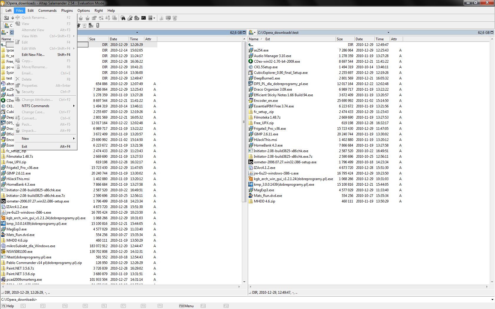The height and width of the screenshot is (309, 495).
Task: Click the right panel path C:\!Opera_downloads\test
Action: tap(278, 32)
